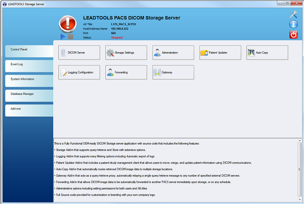Switch to the Event Log tab

point(29,66)
